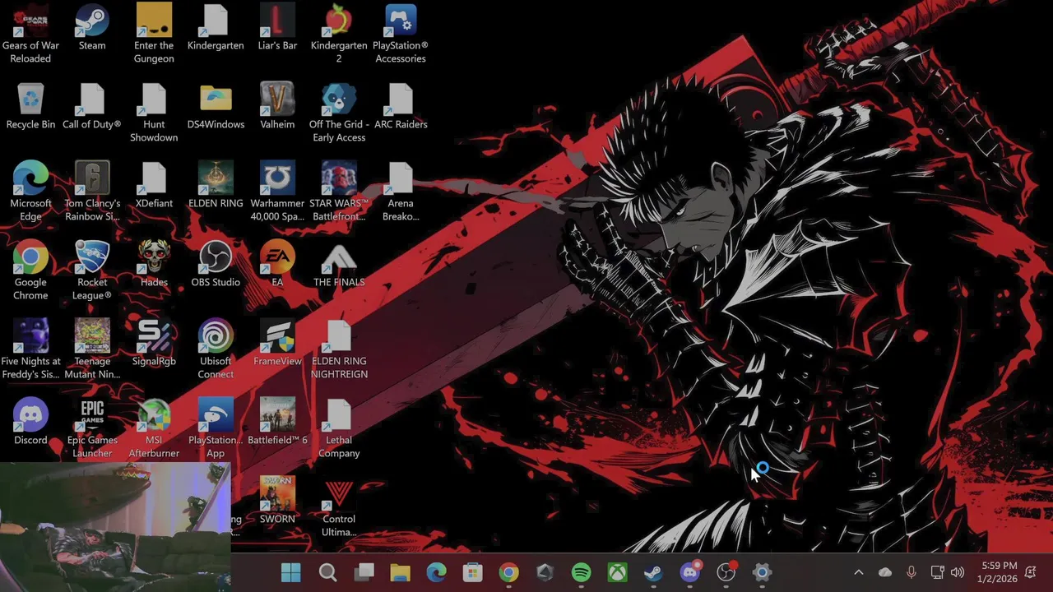Open the Discord desktop shortcut
This screenshot has height=592, width=1053.
(x=30, y=423)
